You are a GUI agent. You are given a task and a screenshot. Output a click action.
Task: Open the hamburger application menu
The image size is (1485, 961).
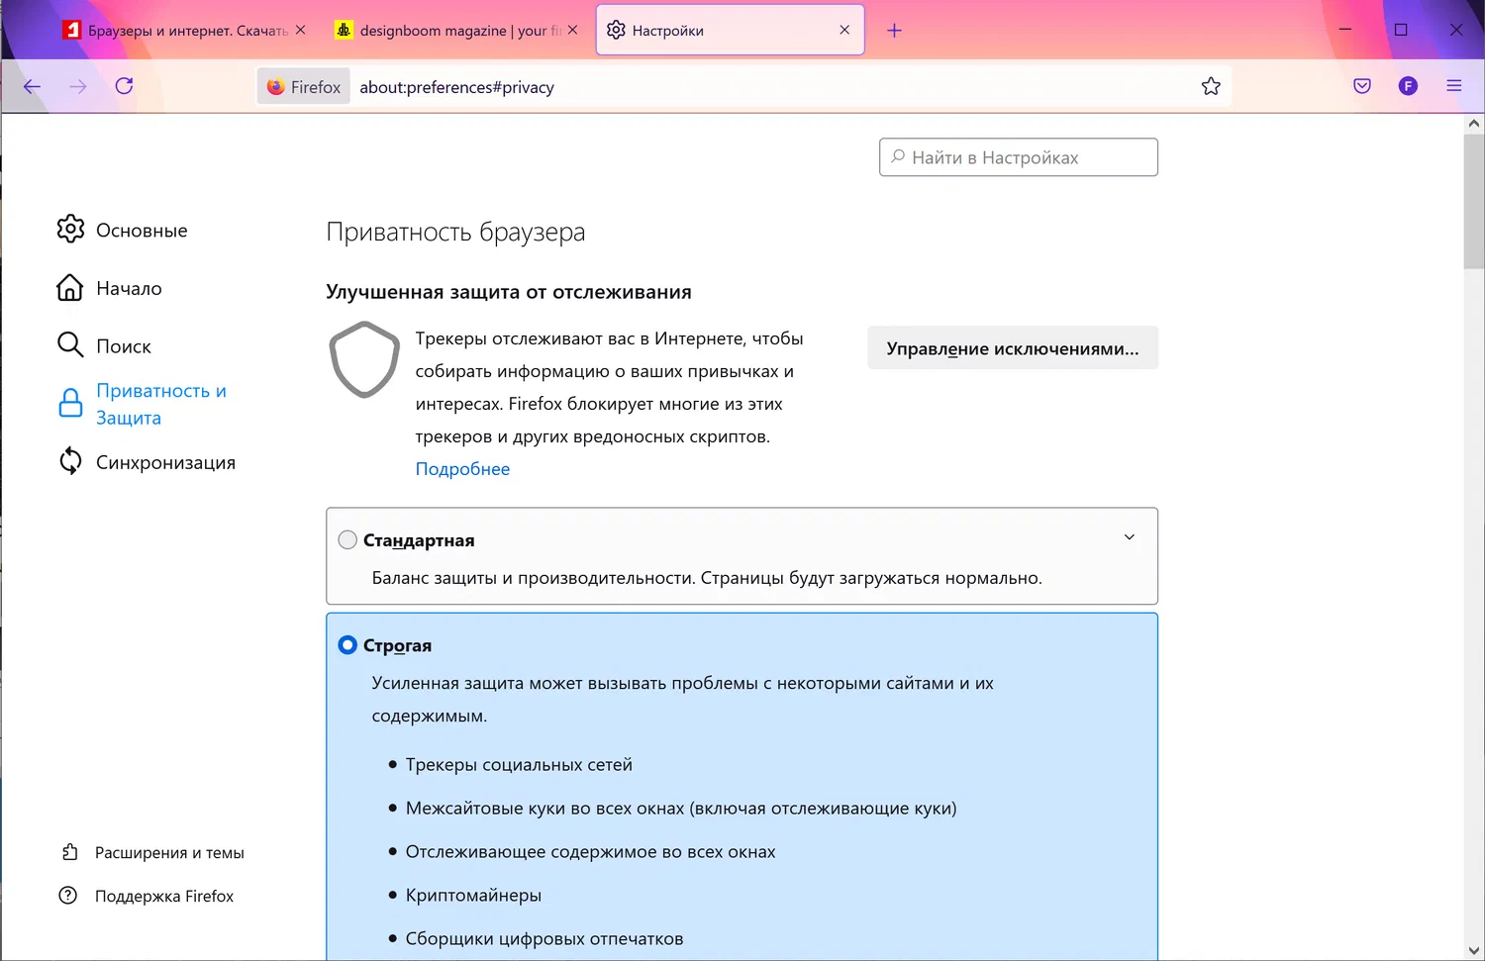[1453, 87]
